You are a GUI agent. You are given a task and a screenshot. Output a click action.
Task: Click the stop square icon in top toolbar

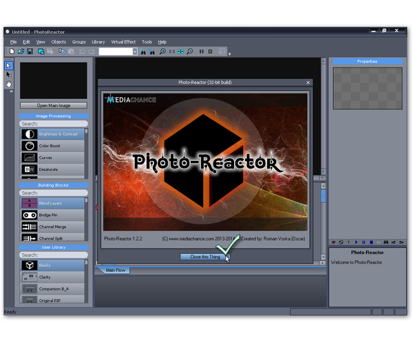210,52
